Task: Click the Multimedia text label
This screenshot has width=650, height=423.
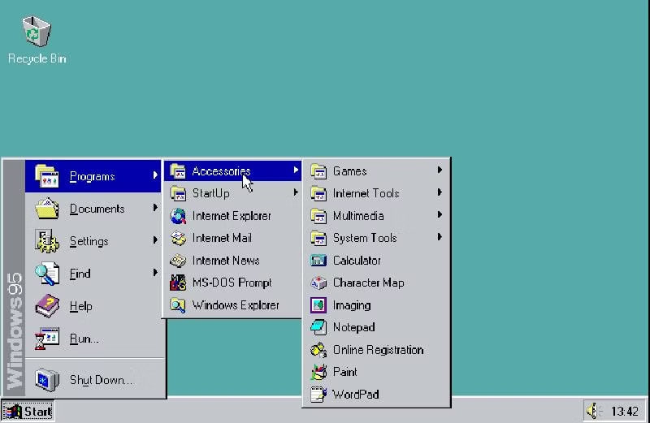Action: click(358, 216)
